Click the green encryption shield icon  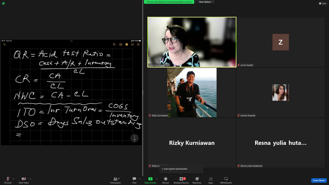click(4, 4)
